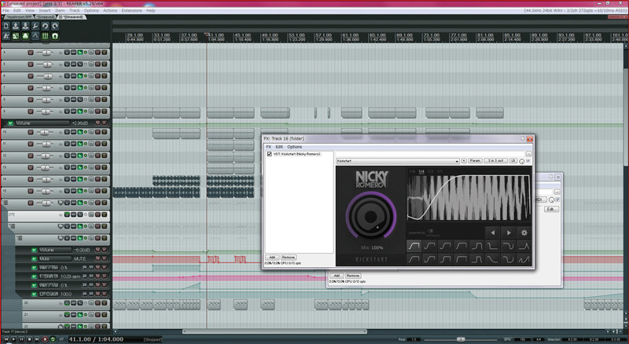Open the Kickstart preset dropdown

tap(398, 161)
